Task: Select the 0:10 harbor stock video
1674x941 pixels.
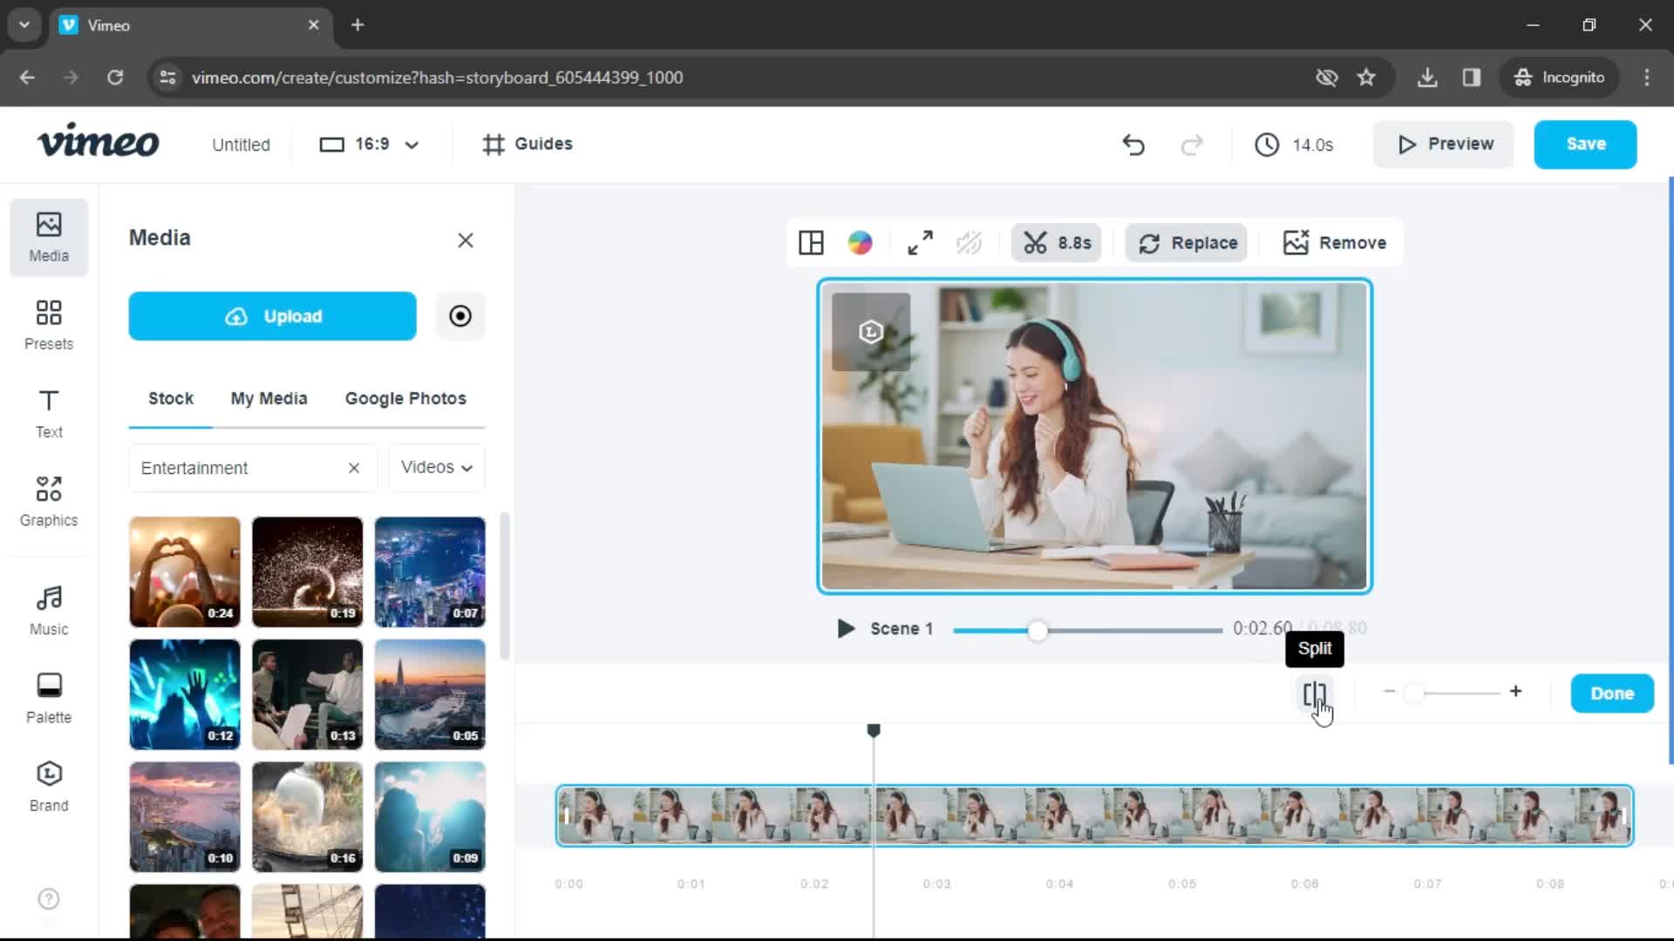Action: pos(185,817)
